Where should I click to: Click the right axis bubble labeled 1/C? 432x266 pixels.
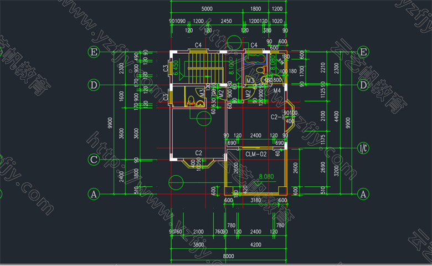[364, 148]
